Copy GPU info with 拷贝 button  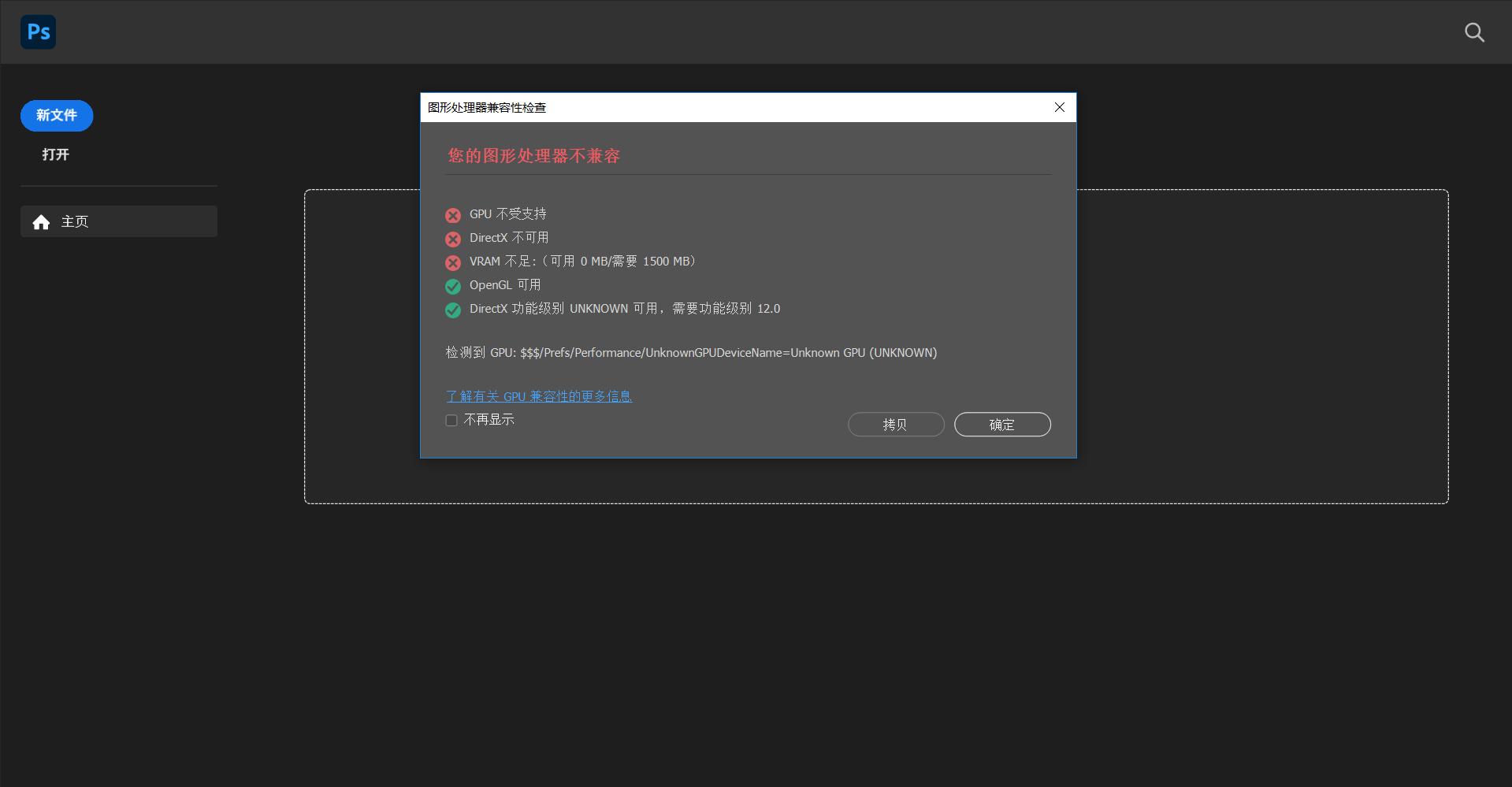tap(896, 425)
